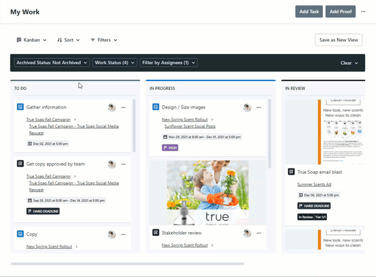Image resolution: width=376 pixels, height=277 pixels.
Task: Click Gather information task title
Action: click(46, 107)
